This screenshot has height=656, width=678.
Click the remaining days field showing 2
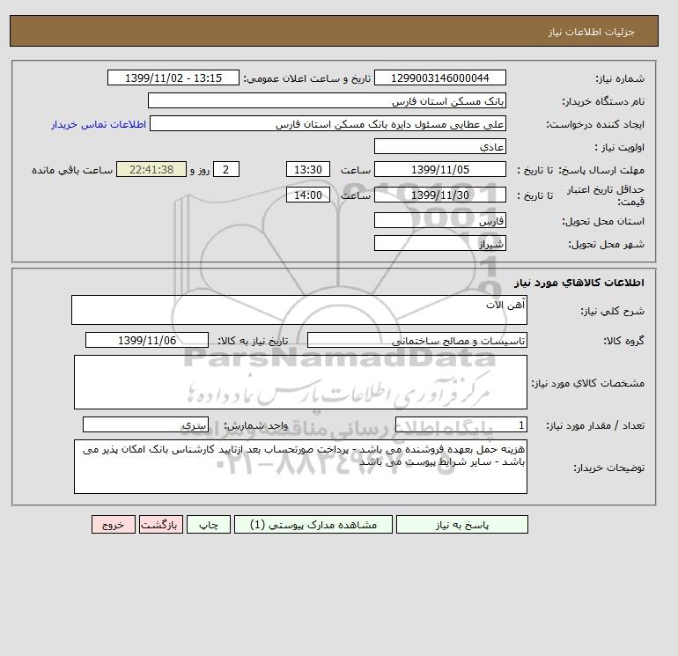[x=226, y=170]
